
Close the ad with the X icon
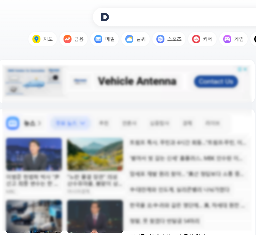coord(245,69)
